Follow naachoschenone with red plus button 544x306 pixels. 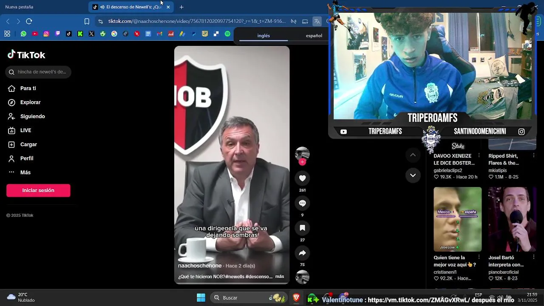[302, 162]
